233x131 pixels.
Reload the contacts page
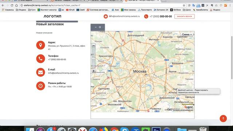pyautogui.click(x=12, y=5)
